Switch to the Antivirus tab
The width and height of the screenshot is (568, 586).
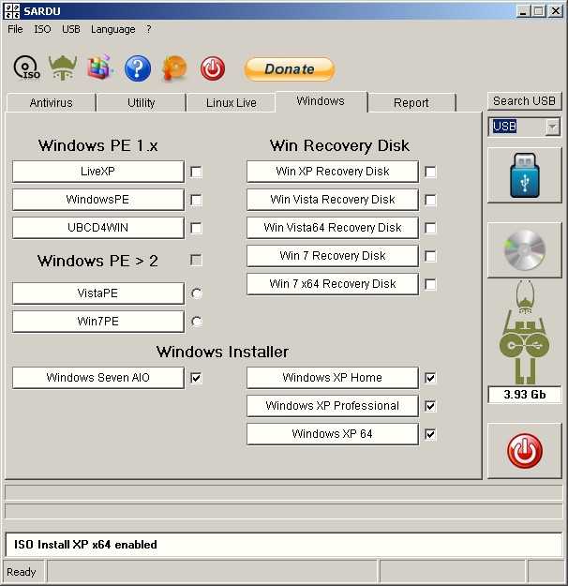pos(51,103)
